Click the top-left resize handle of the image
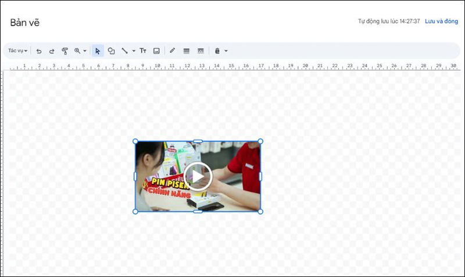Screen dimensions: 465x277 click(x=135, y=141)
